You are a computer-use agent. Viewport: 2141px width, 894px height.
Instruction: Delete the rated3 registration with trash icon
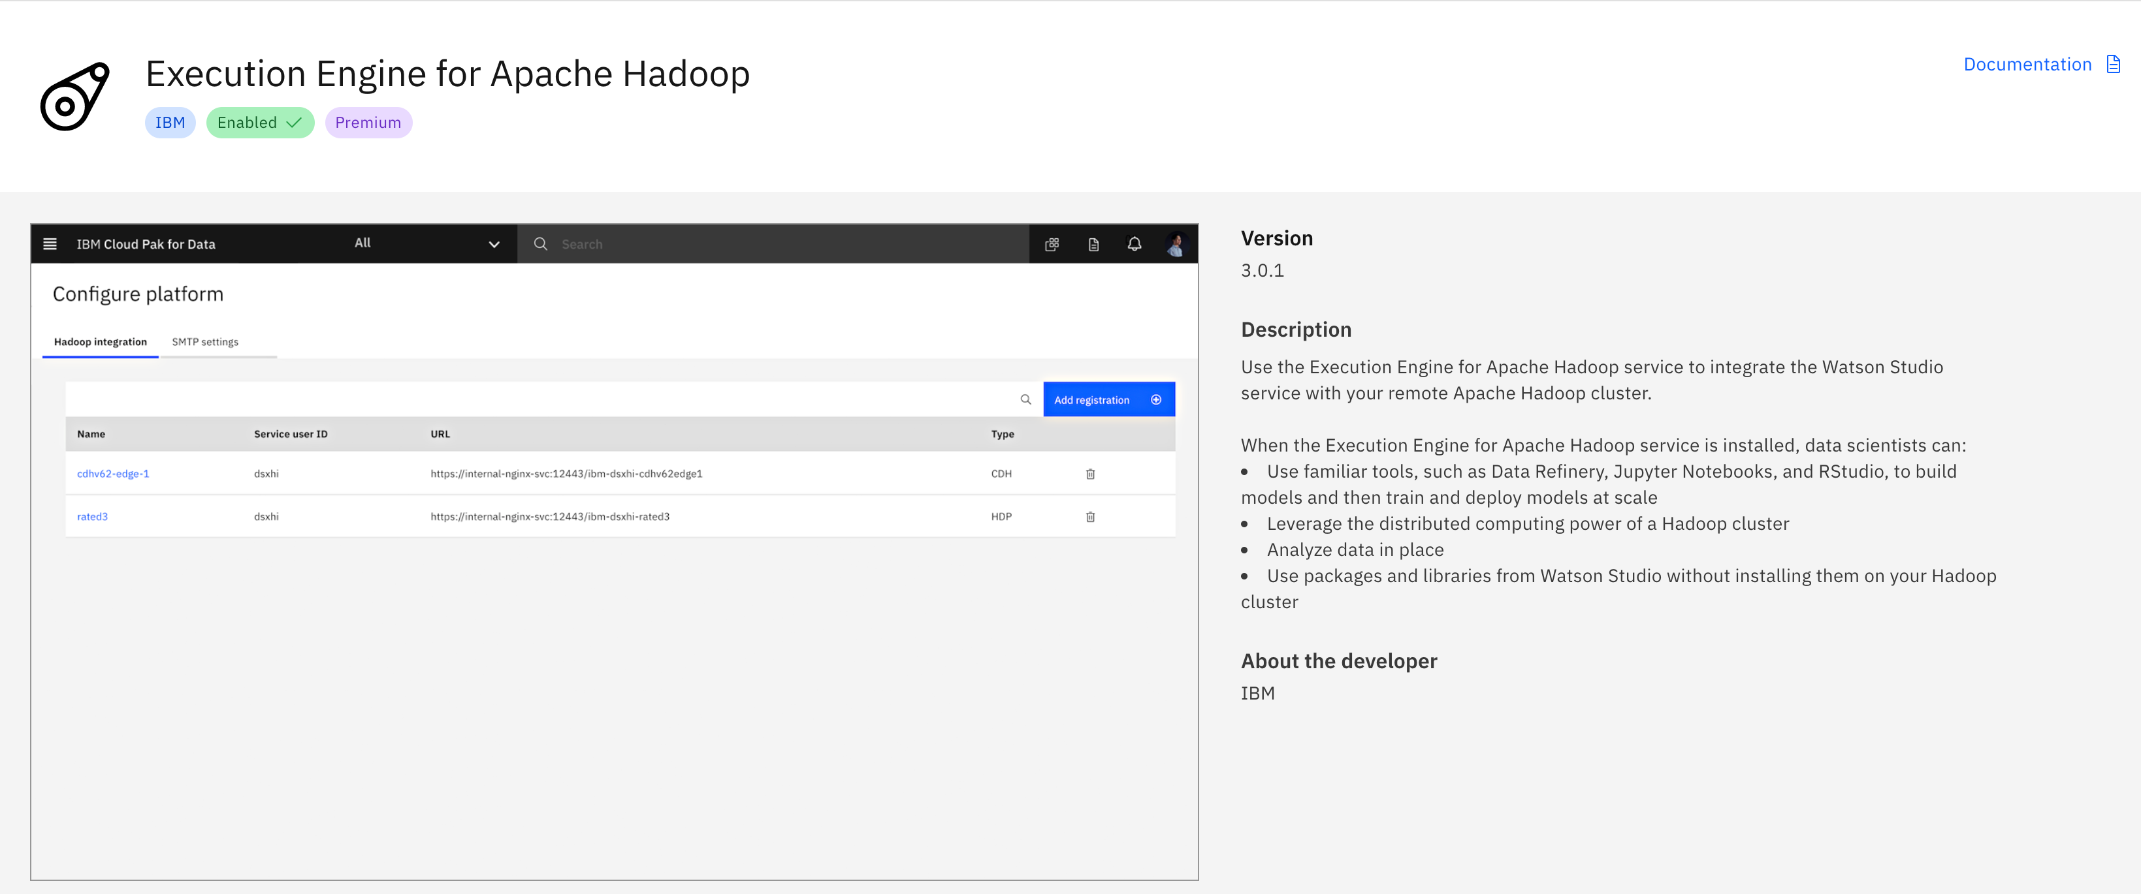point(1089,516)
